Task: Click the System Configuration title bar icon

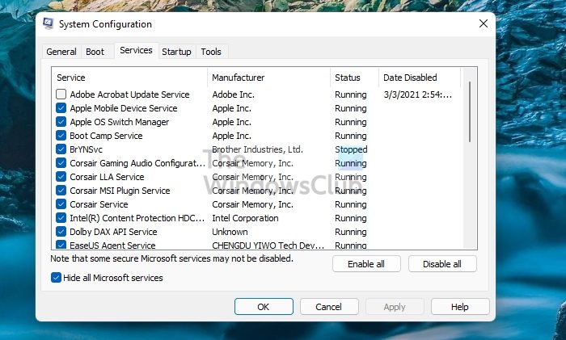Action: [x=49, y=23]
